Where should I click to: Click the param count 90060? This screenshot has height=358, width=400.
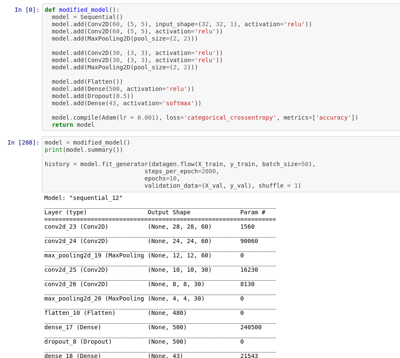pos(249,241)
